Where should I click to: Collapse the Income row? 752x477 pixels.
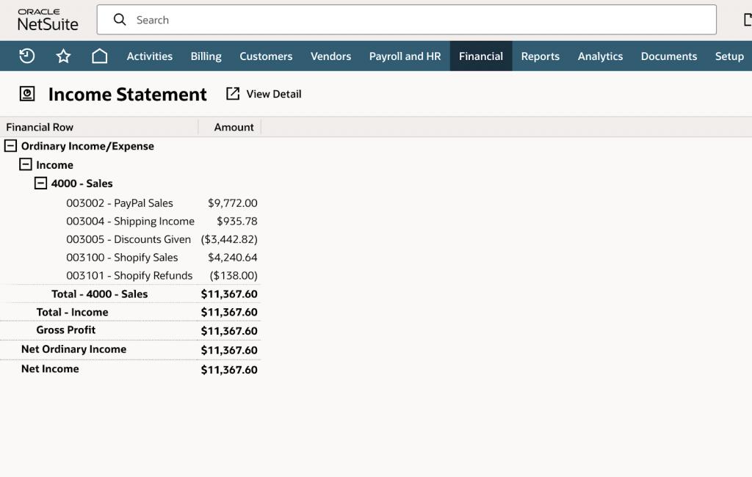[x=26, y=165]
